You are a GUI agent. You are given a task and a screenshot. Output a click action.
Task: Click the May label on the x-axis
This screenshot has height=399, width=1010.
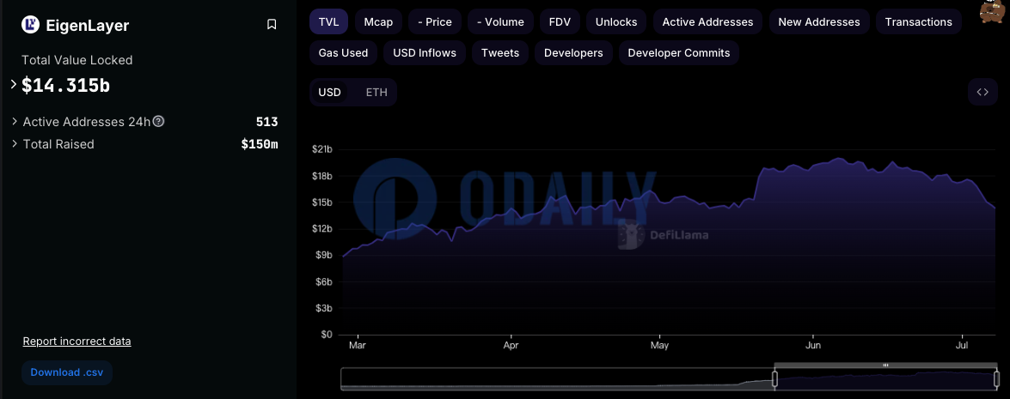pos(659,346)
